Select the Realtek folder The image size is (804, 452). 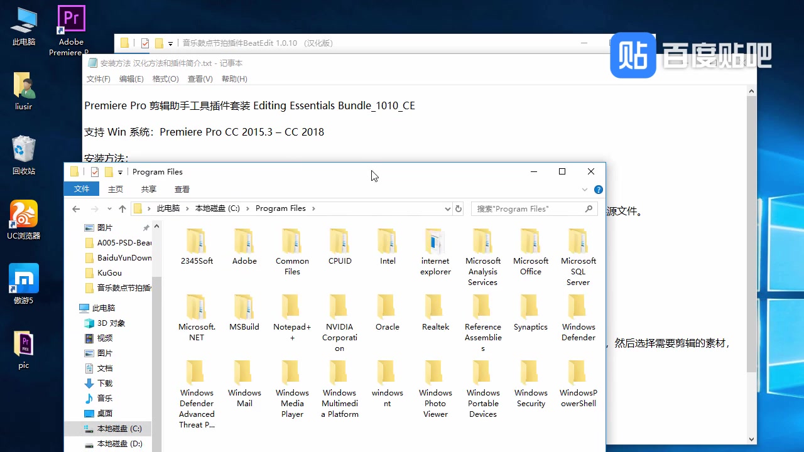(x=435, y=313)
